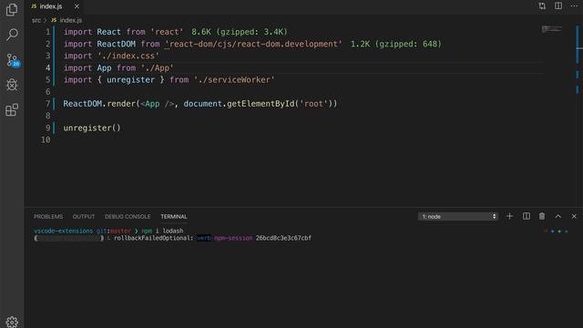This screenshot has height=328, width=583.
Task: Switch to the OUTPUT panel tab
Action: click(x=84, y=217)
